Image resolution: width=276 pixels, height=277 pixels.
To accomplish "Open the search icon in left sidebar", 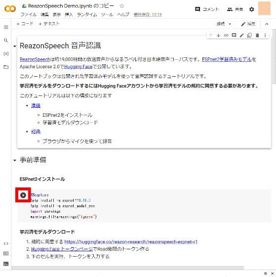I will point(6,41).
